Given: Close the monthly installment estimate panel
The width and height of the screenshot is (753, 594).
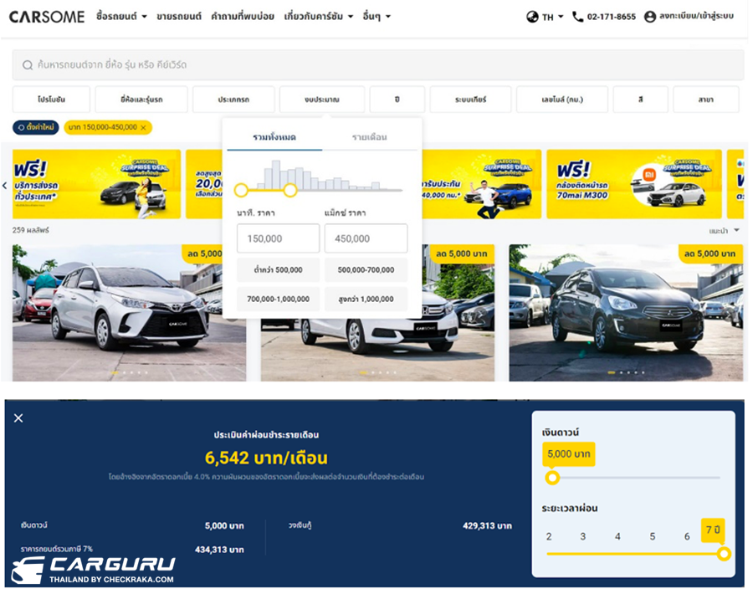Looking at the screenshot, I should 18,418.
